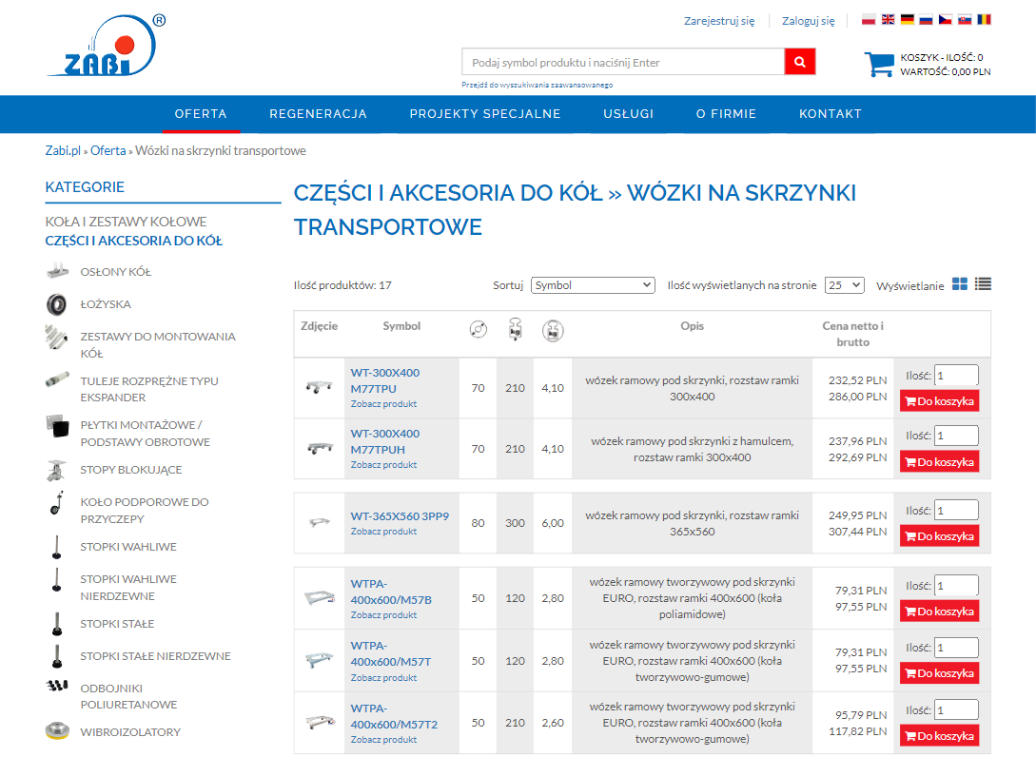1036x757 pixels.
Task: Add WT-300X400 M77TPU to cart
Action: (939, 401)
